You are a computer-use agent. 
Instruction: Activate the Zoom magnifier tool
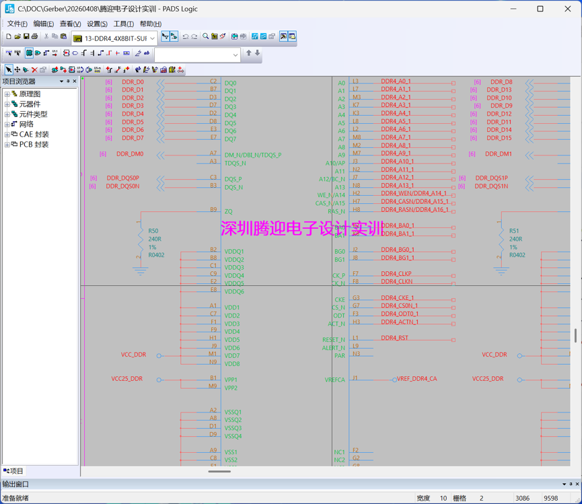pyautogui.click(x=205, y=36)
